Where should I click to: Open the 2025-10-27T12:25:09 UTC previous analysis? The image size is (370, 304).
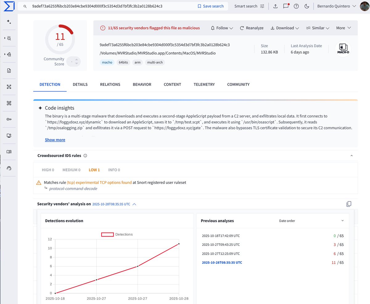221,254
